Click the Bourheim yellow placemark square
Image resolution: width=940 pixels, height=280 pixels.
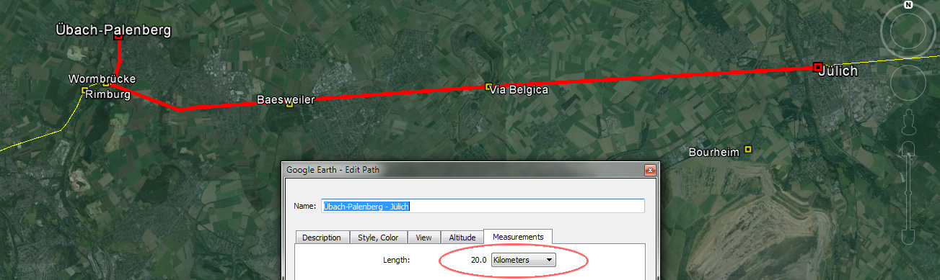[748, 149]
